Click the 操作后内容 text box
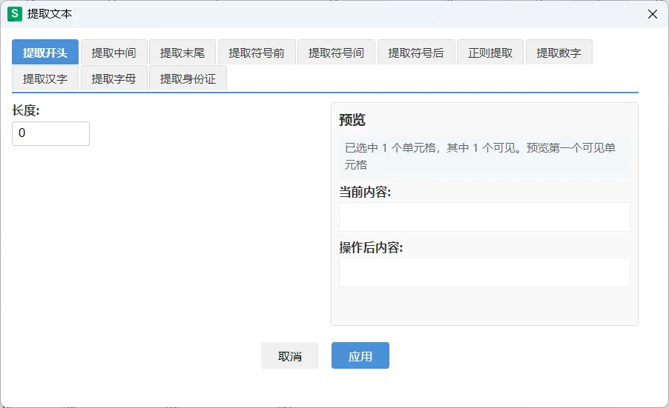The height and width of the screenshot is (408, 669). click(x=484, y=272)
